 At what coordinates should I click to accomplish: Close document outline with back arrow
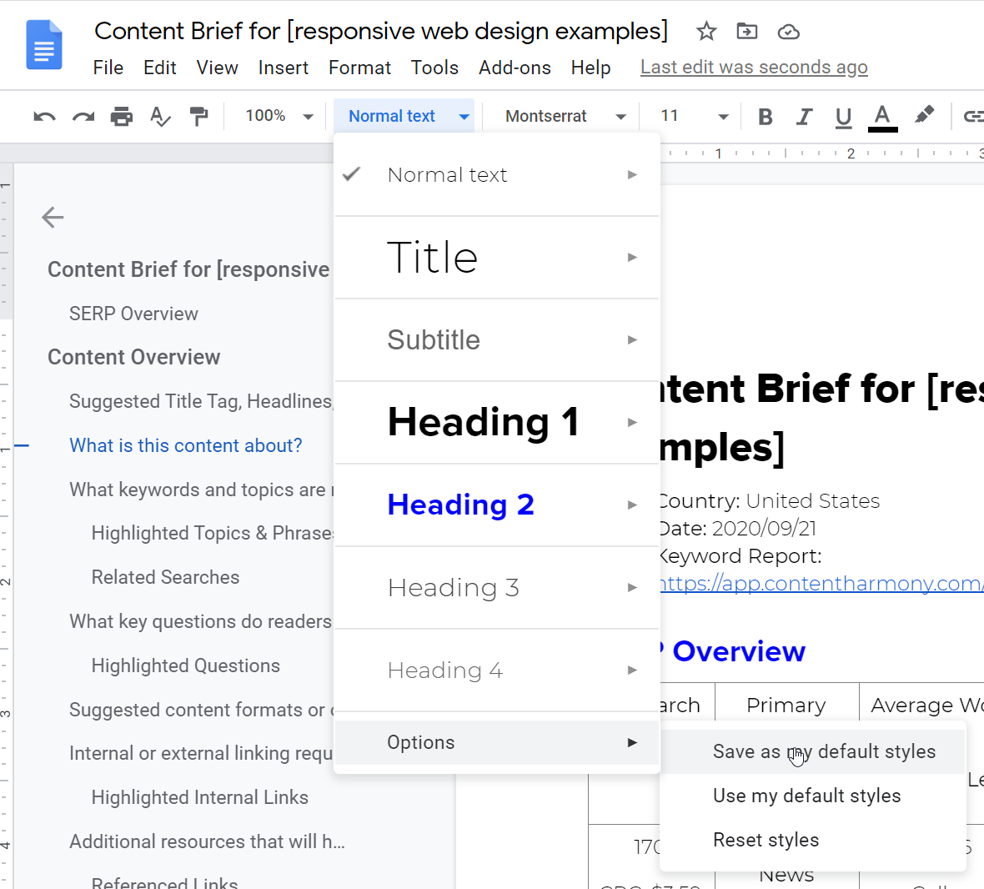(53, 218)
